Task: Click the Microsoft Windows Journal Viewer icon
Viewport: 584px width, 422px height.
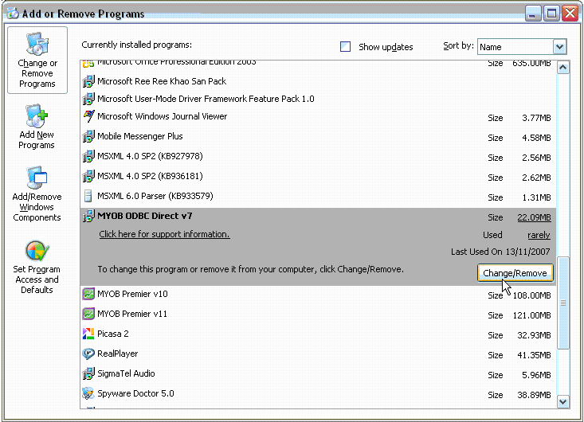Action: (89, 116)
